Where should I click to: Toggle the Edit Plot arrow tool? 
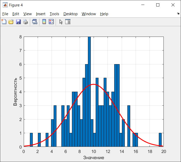[x=61, y=22]
